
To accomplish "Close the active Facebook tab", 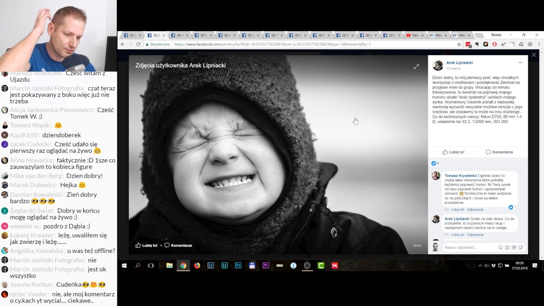I will 164,35.
